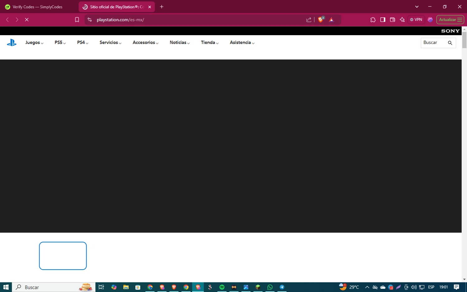
Task: Click the ESP language indicator
Action: (x=431, y=287)
